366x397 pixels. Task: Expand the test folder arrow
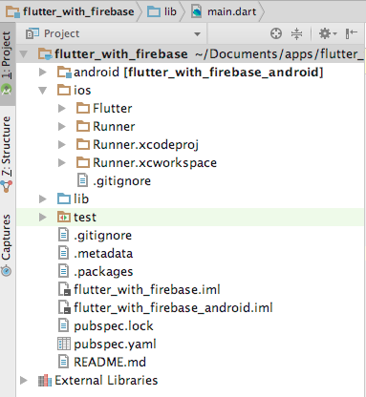(43, 218)
